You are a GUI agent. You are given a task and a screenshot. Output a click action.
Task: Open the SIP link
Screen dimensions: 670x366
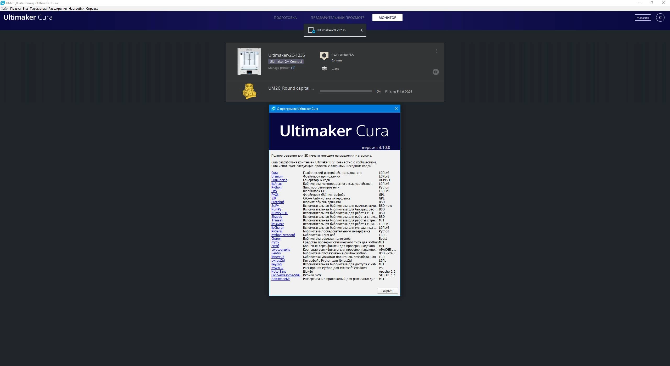click(273, 198)
